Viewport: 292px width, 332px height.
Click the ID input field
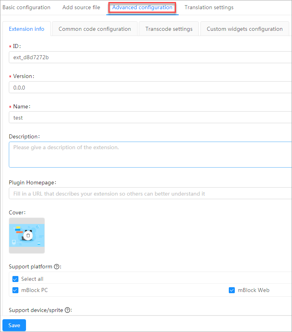150,57
